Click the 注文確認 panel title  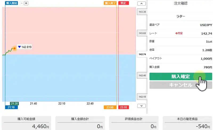click(x=181, y=3)
